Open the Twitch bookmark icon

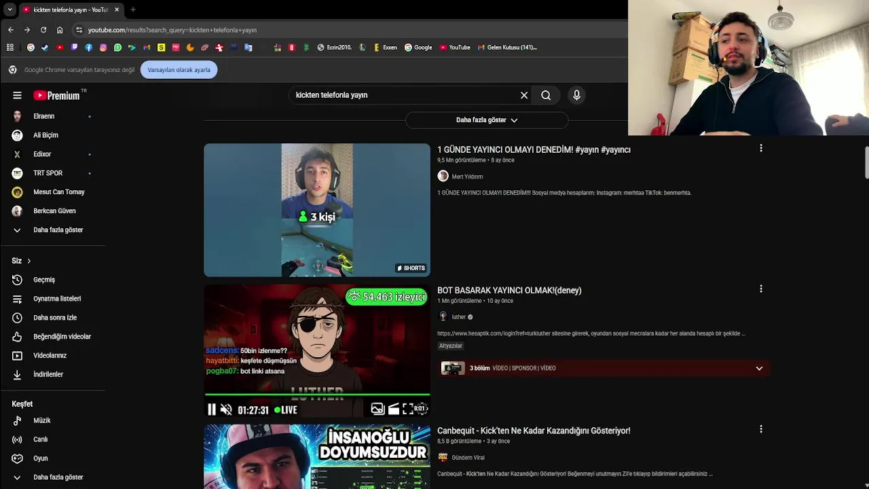[x=74, y=48]
